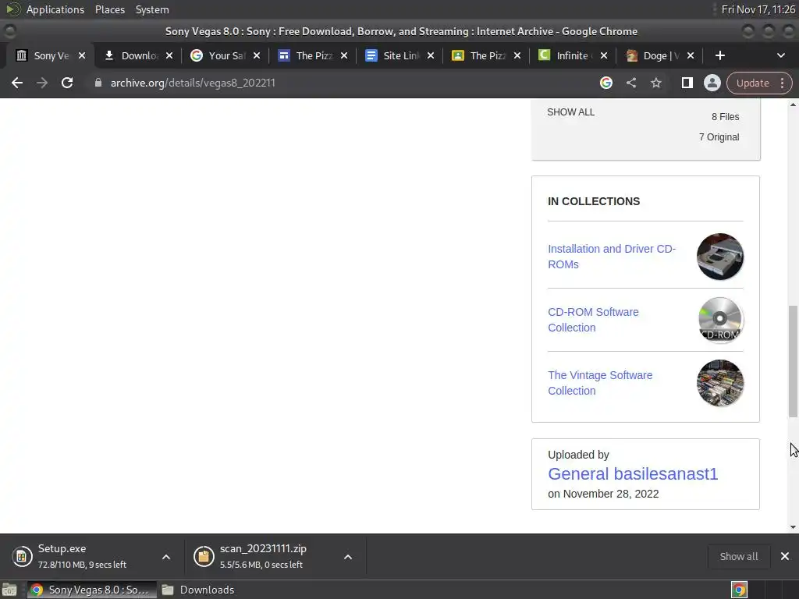The width and height of the screenshot is (799, 599).
Task: Click the show desktop icon in taskbar
Action: pos(9,590)
